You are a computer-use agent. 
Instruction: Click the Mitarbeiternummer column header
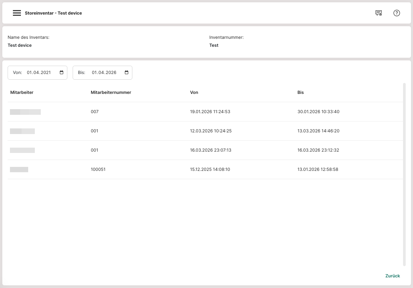[111, 93]
